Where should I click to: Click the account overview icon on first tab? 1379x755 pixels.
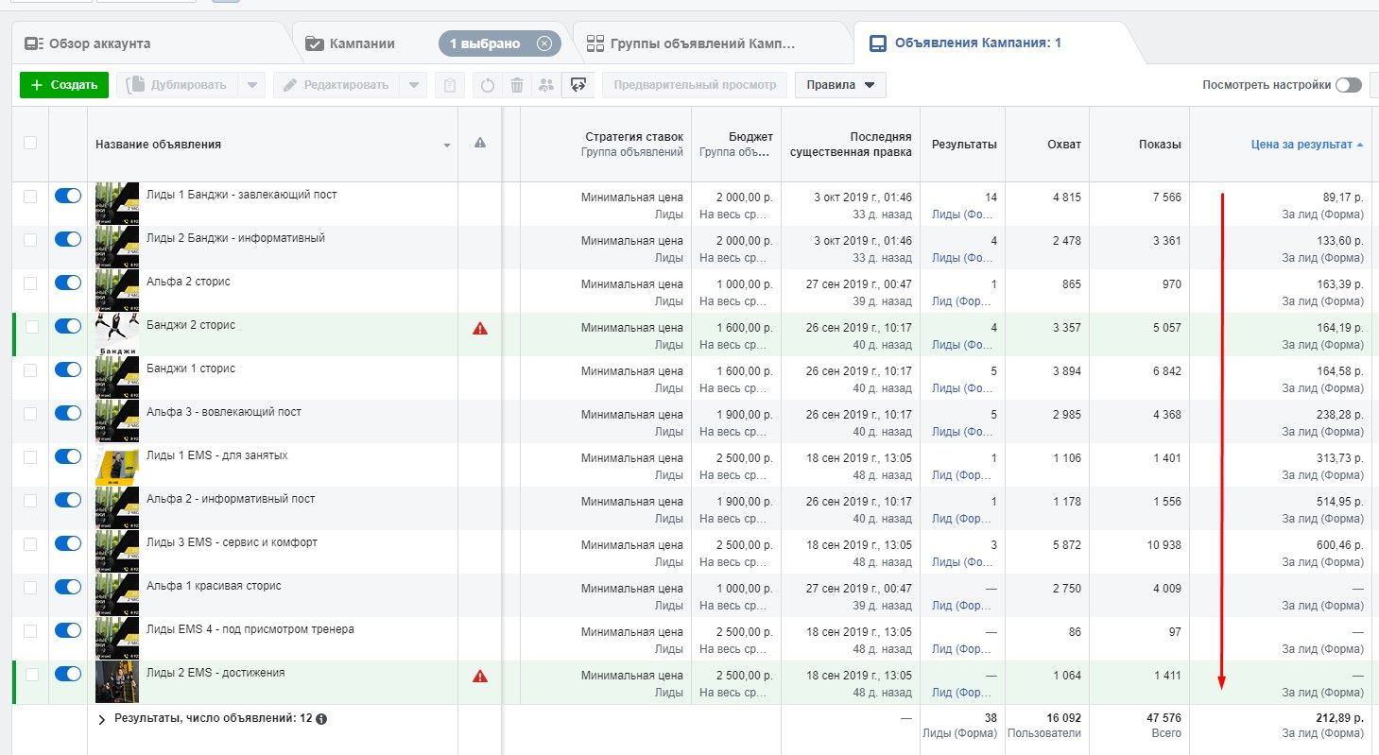(33, 43)
